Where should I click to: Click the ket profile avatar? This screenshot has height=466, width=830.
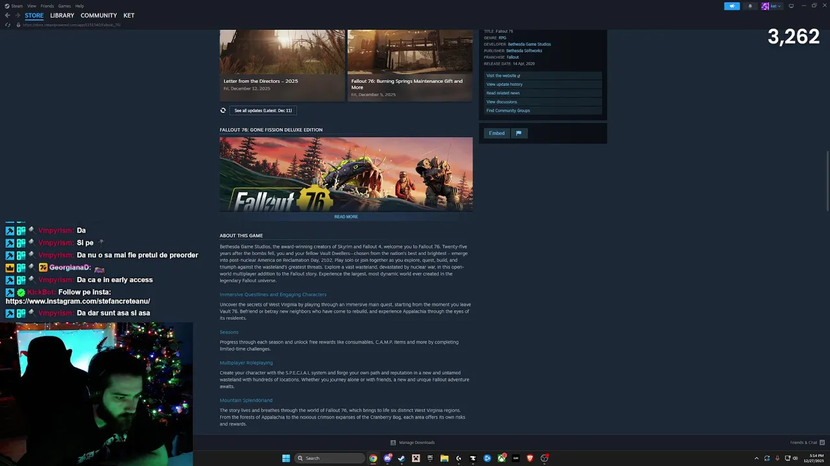765,6
